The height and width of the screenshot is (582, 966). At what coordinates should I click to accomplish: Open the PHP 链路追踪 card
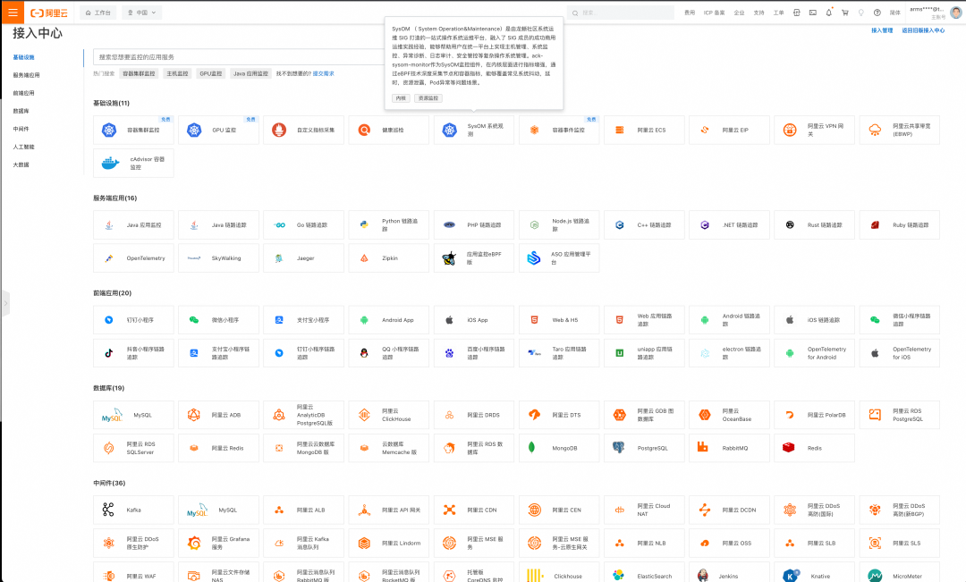point(474,224)
